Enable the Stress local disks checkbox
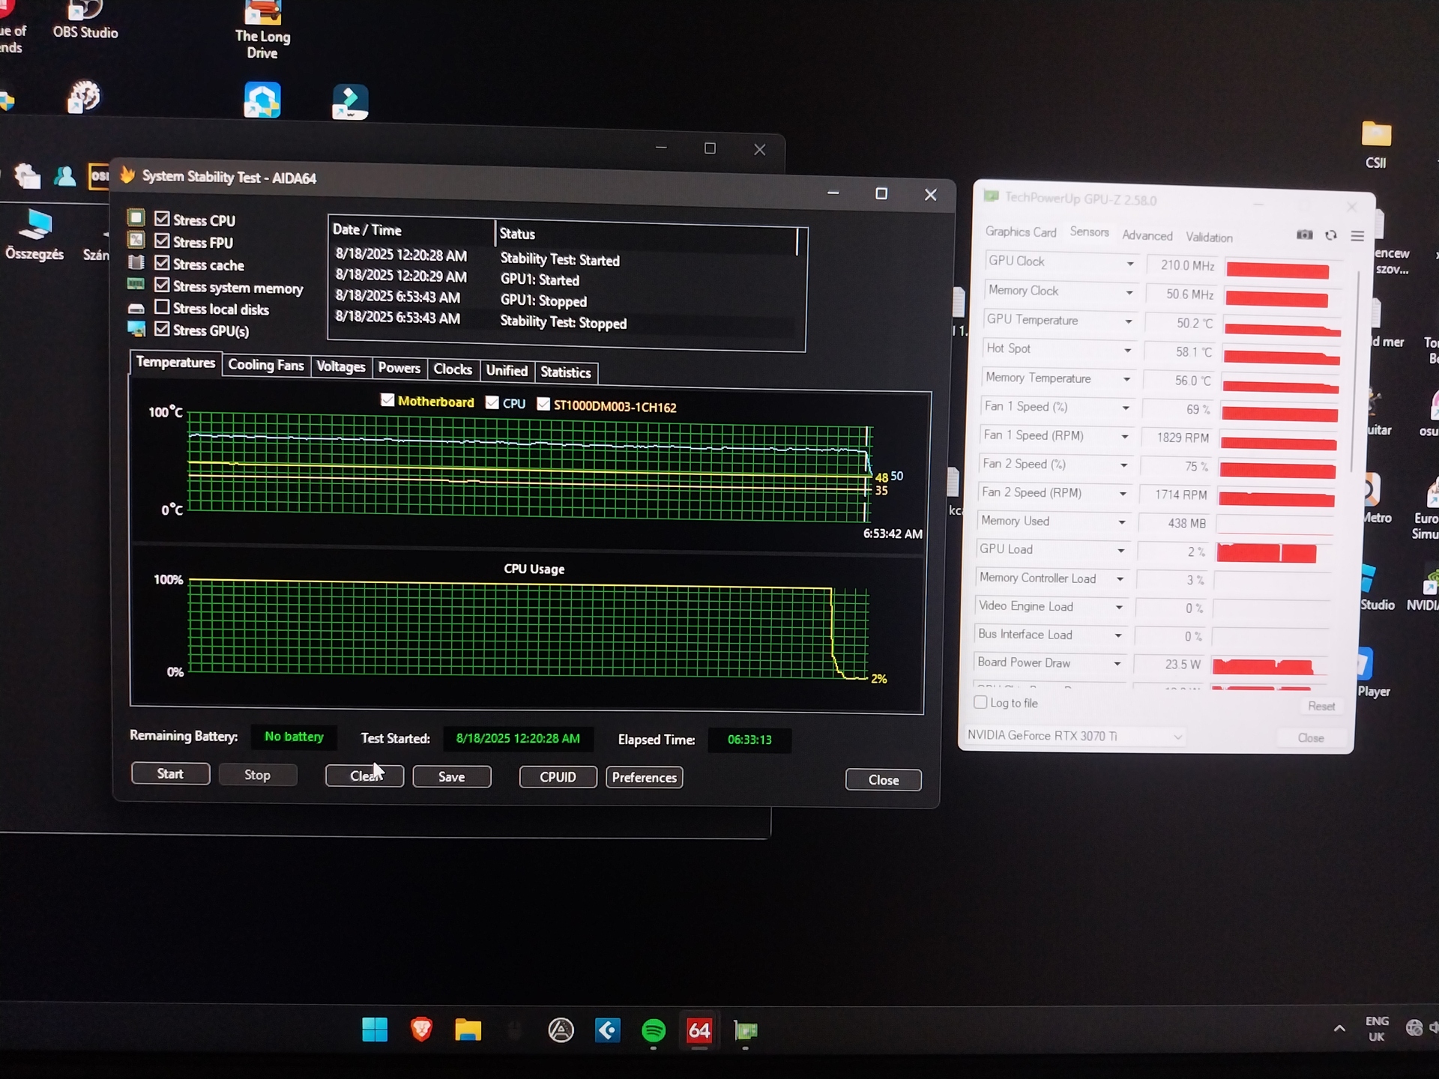Image resolution: width=1439 pixels, height=1079 pixels. pos(162,307)
